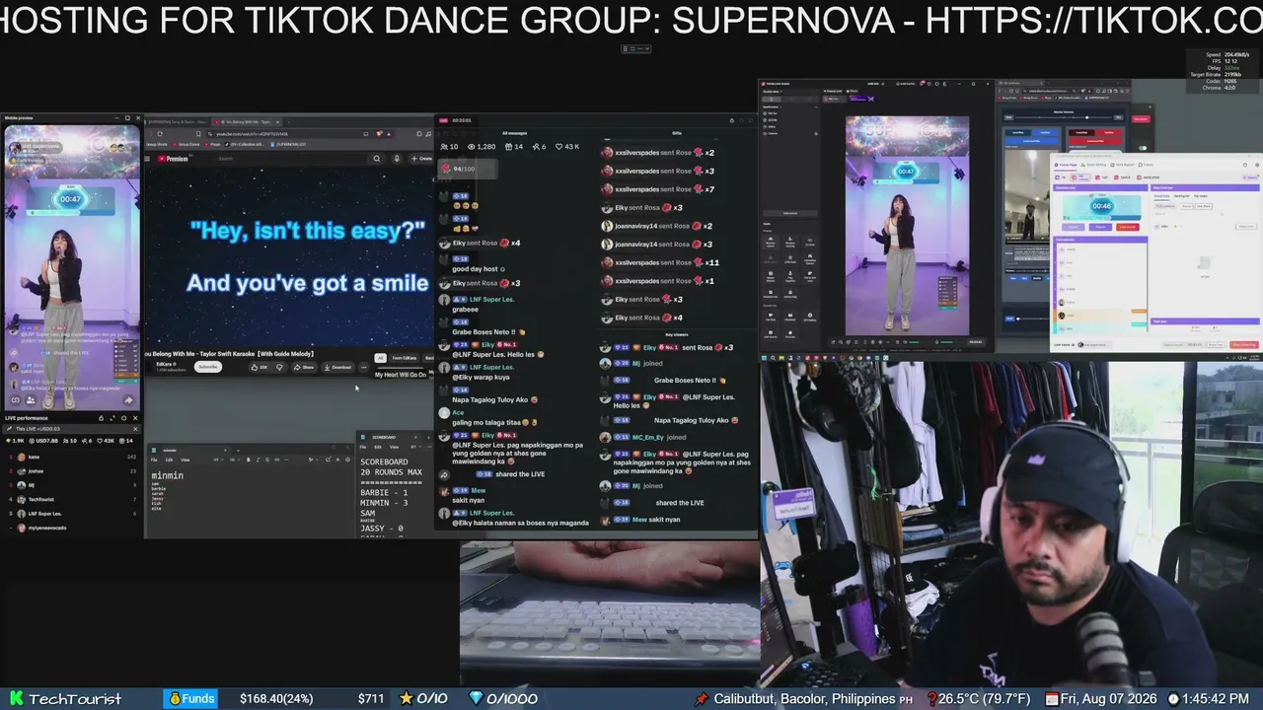
Task: Click the Share button under the video
Action: (x=304, y=367)
